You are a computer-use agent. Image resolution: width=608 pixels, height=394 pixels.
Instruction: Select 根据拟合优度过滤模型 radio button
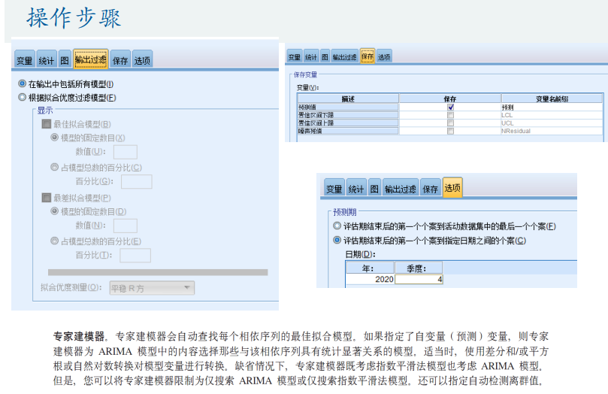[x=22, y=98]
